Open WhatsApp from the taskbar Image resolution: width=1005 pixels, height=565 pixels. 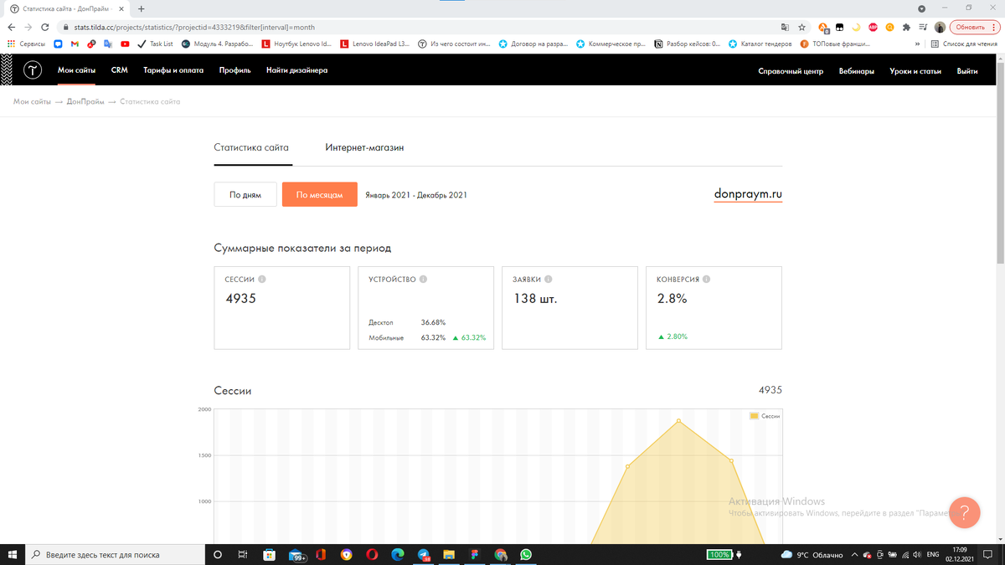tap(526, 554)
